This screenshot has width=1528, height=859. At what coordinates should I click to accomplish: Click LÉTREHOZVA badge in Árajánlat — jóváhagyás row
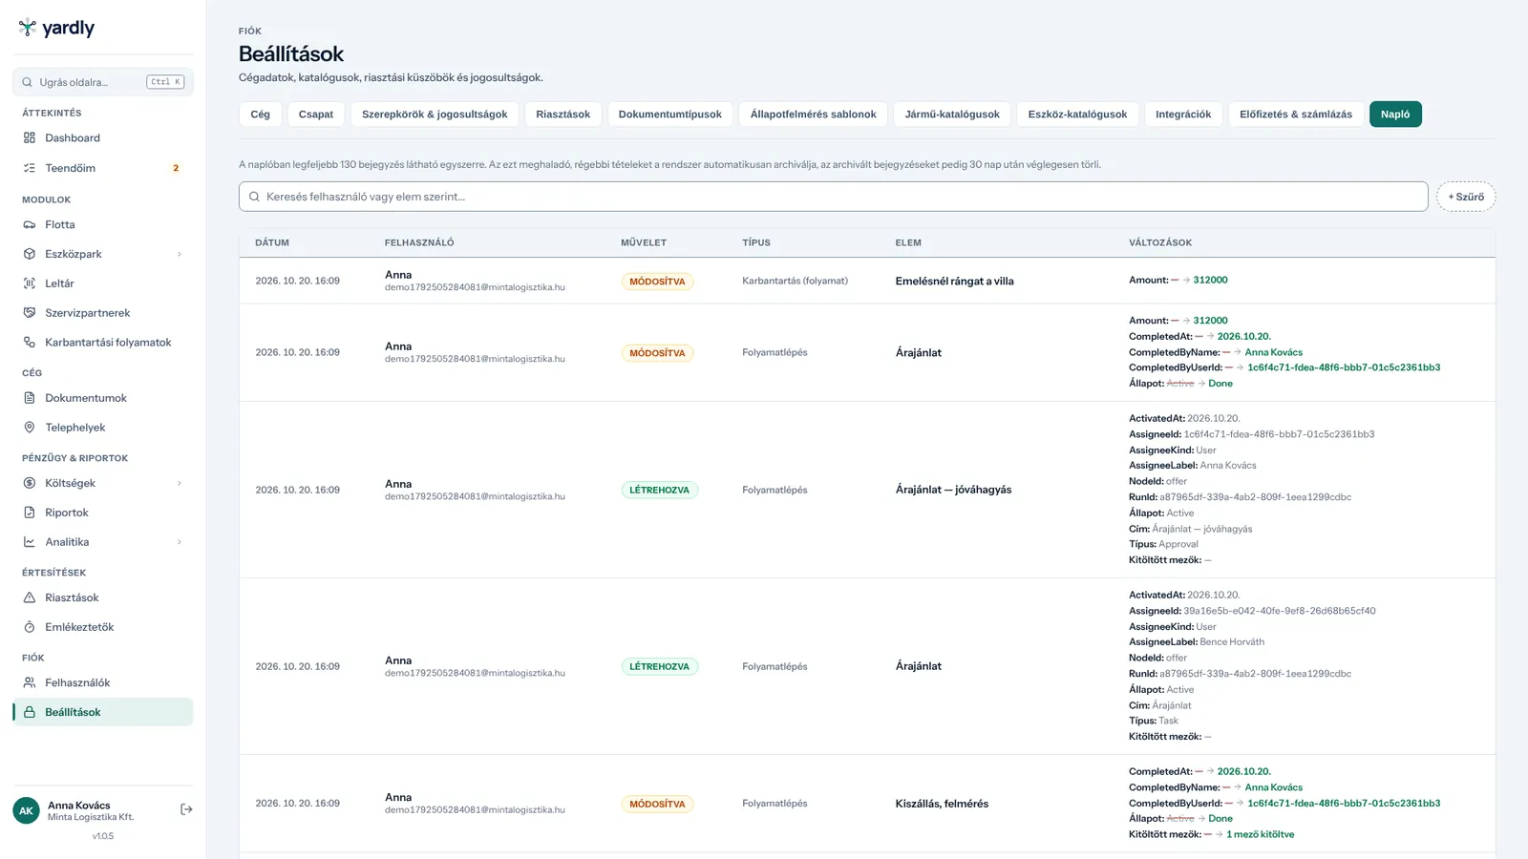coord(659,491)
